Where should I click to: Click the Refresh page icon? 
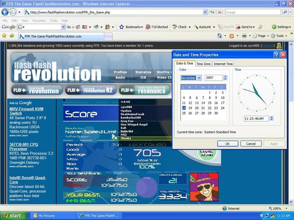click(212, 12)
